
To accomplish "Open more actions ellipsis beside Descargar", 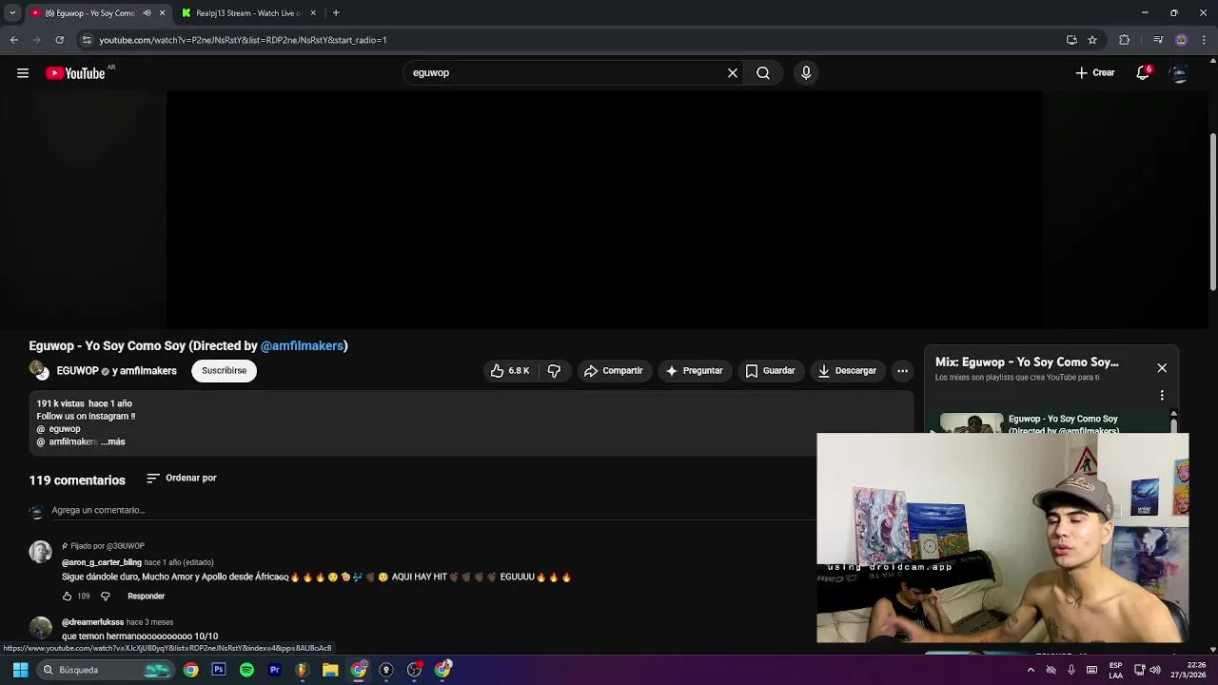I will tap(902, 371).
